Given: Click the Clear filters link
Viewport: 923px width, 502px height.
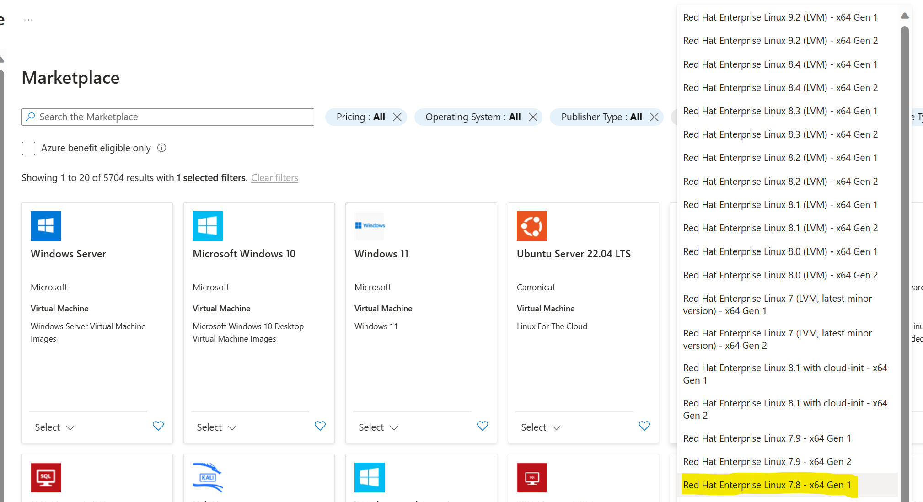Looking at the screenshot, I should (x=274, y=178).
